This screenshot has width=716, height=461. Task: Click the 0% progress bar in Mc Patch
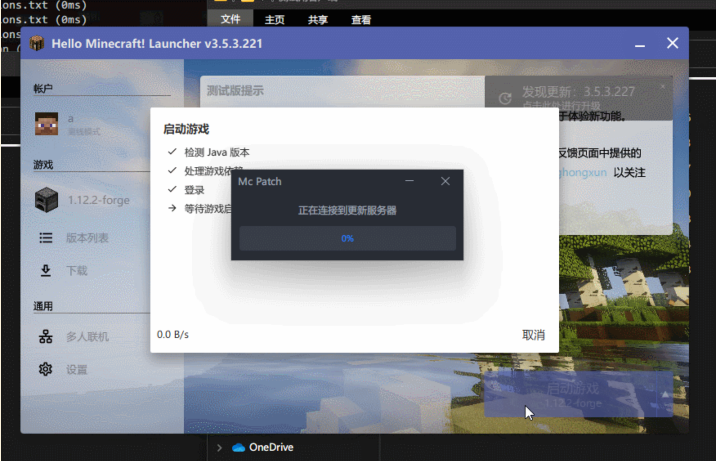click(x=347, y=238)
